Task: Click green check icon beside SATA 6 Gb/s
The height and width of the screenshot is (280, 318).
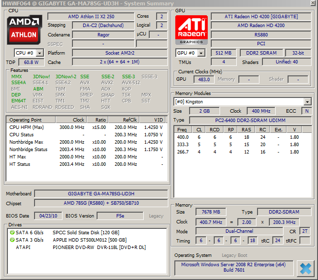Action: pos(12,232)
